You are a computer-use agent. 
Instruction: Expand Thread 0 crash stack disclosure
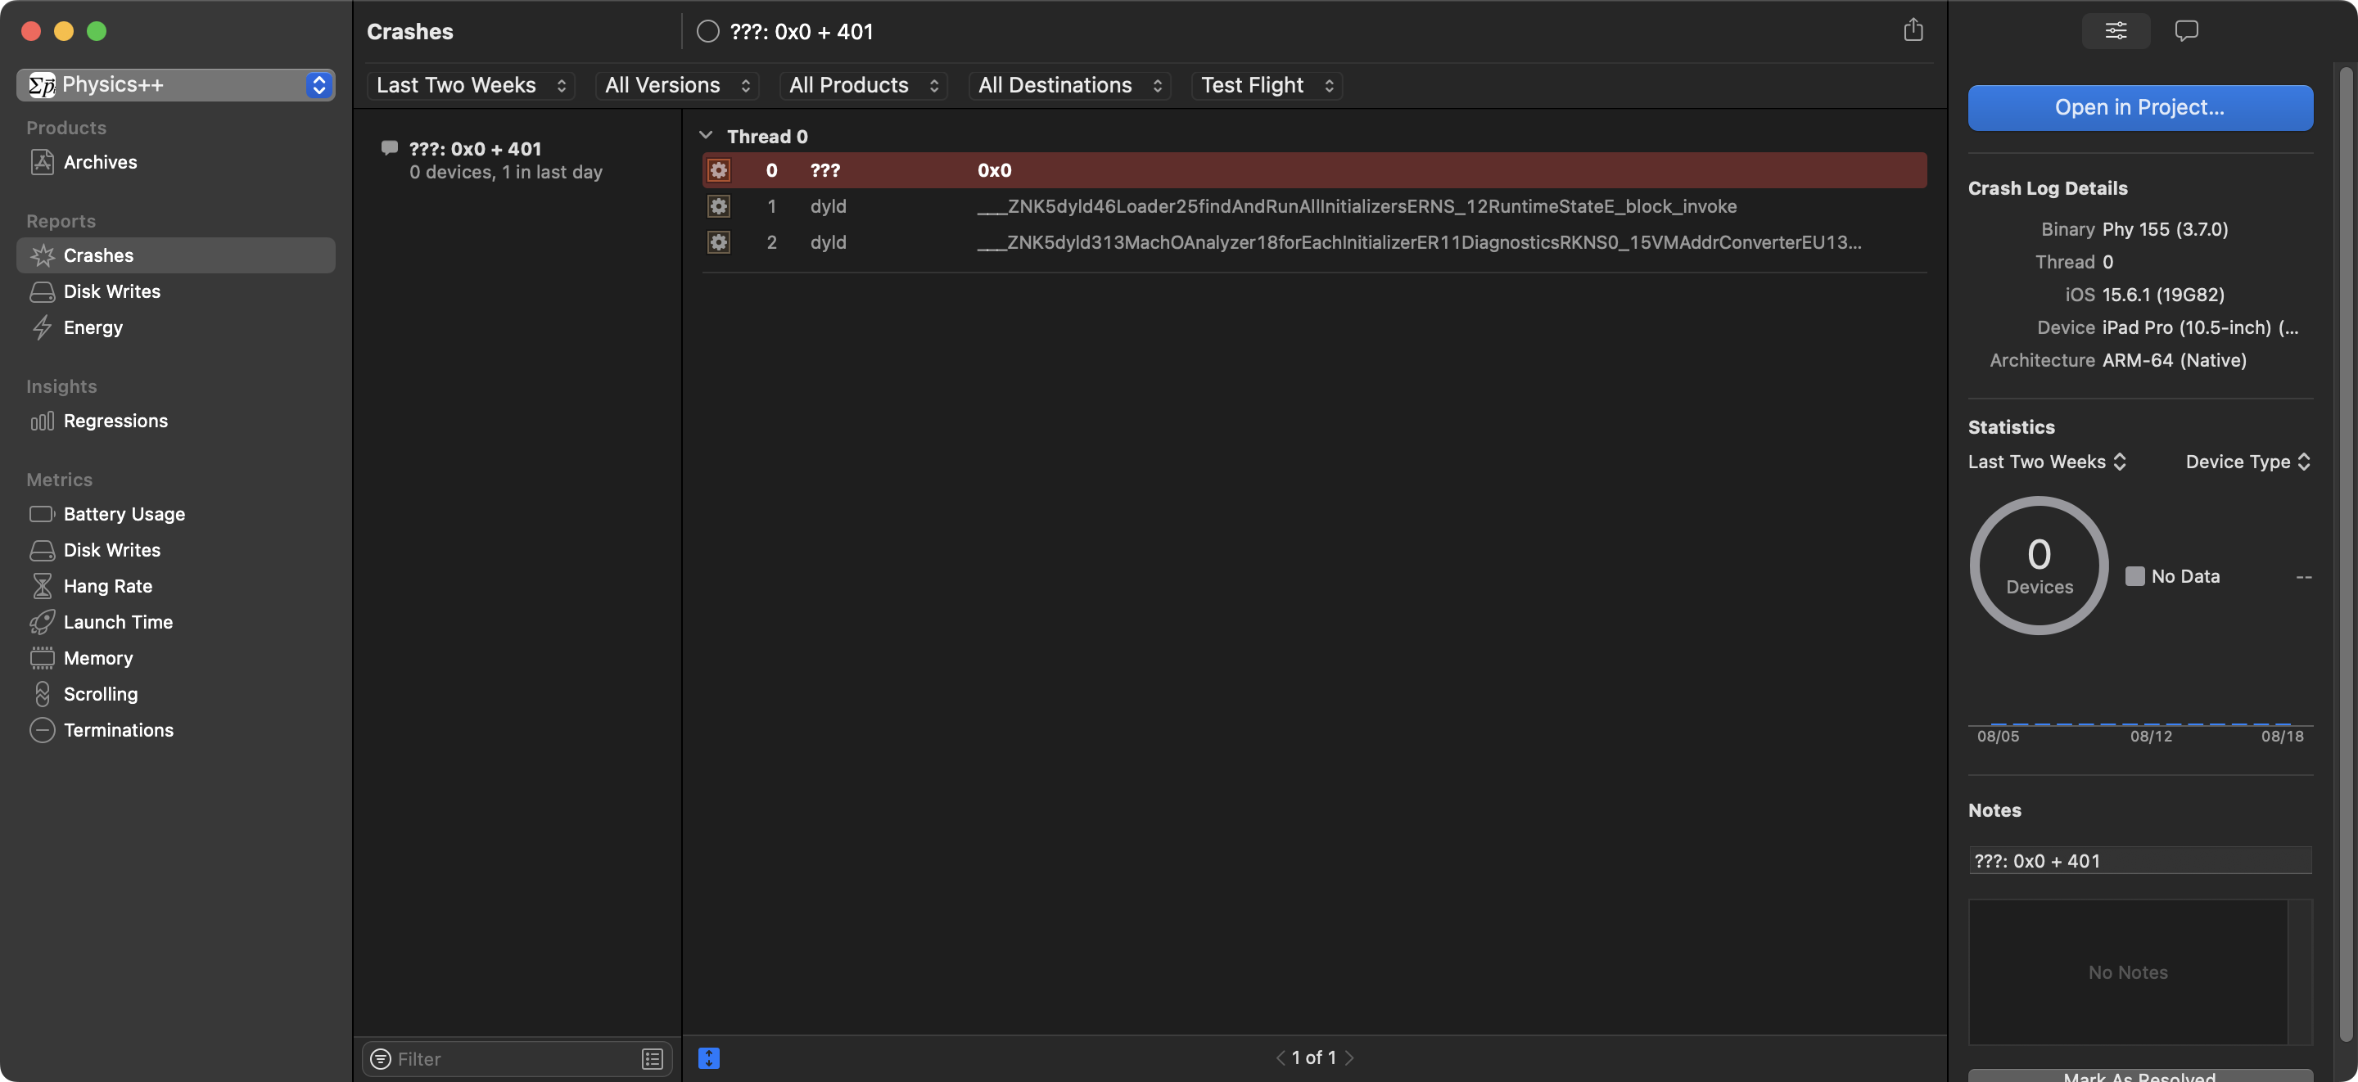pos(704,137)
